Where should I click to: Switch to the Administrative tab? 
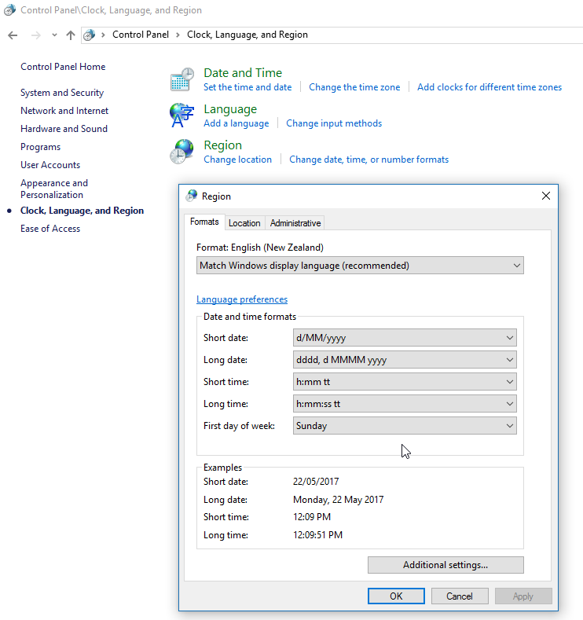point(295,223)
